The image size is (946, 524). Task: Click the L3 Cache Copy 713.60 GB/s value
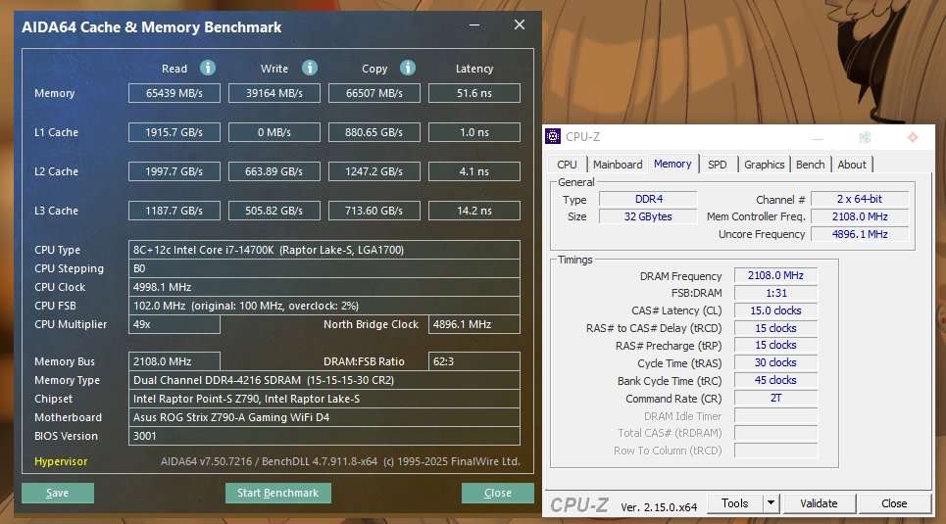click(x=374, y=211)
